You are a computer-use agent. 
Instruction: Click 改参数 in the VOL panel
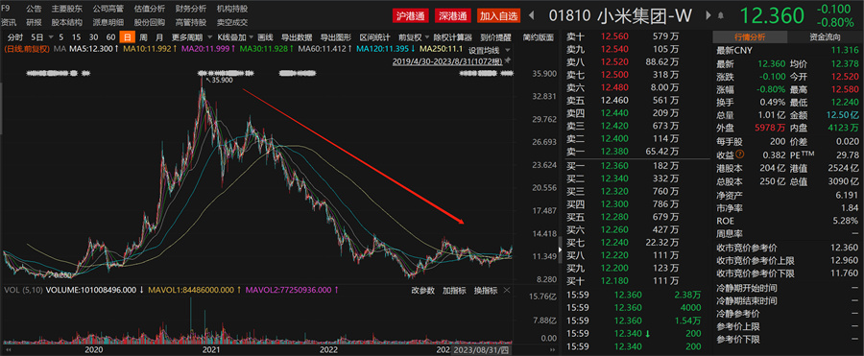[x=422, y=291]
